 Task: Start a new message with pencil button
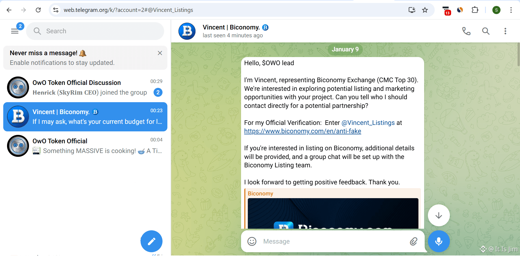pyautogui.click(x=151, y=241)
